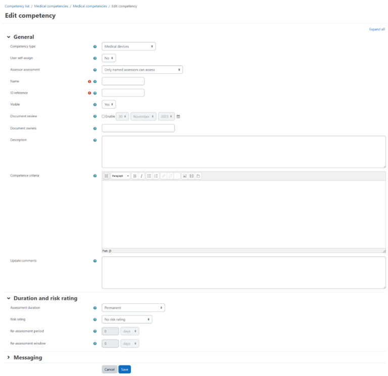Enable the Document review date checkbox
The height and width of the screenshot is (376, 388).
point(104,116)
